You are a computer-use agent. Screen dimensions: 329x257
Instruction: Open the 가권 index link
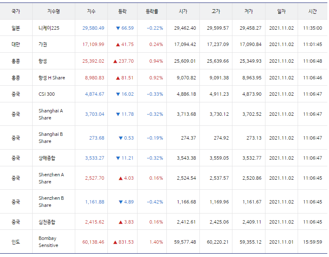(43, 44)
